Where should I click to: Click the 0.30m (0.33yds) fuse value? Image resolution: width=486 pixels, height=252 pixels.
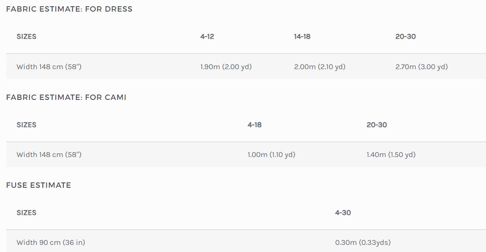point(363,242)
